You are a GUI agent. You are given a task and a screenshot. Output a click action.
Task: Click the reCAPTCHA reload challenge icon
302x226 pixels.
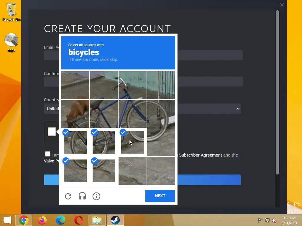[68, 196]
